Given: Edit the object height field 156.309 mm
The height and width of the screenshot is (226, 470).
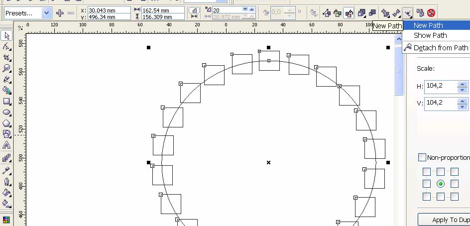Looking at the screenshot, I should (x=163, y=17).
